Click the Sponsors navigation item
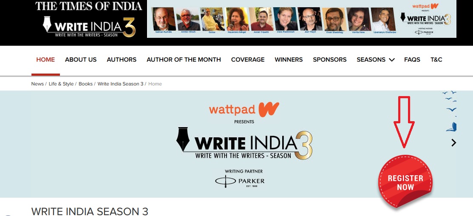This screenshot has height=216, width=473. pyautogui.click(x=330, y=60)
